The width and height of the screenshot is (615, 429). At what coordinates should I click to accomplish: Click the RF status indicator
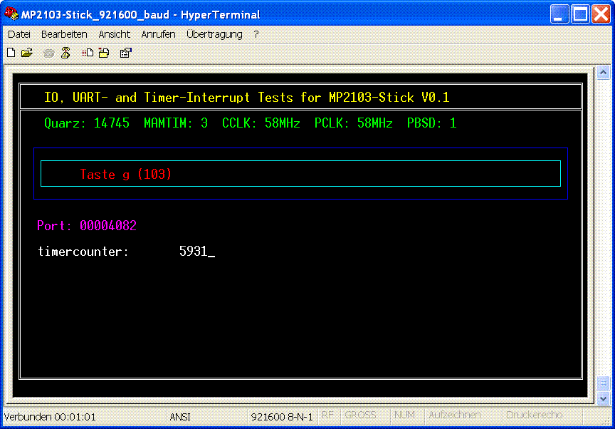tap(328, 415)
